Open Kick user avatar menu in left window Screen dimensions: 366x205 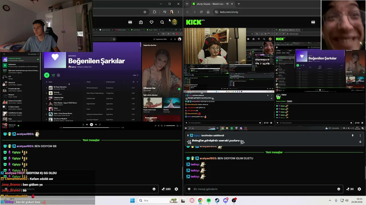(174, 22)
